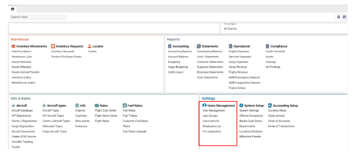Switch to the grid view icon
The width and height of the screenshot is (355, 162).
(338, 17)
